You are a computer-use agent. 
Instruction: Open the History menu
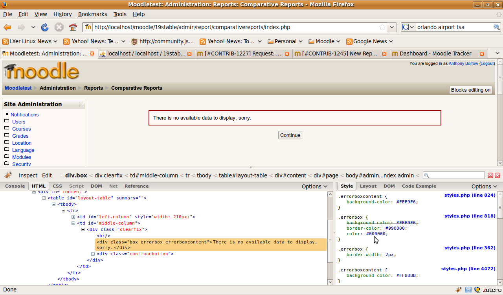[x=62, y=14]
